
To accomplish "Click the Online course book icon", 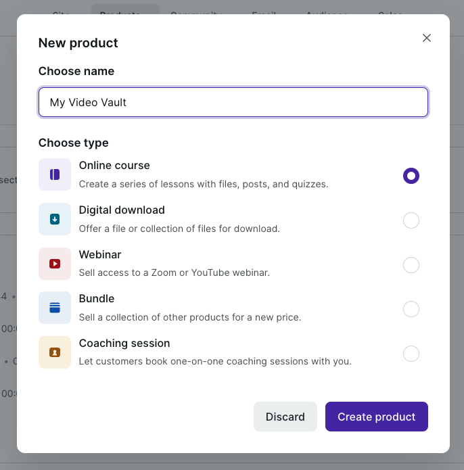I will tap(55, 174).
